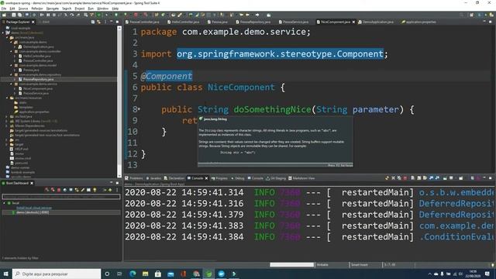Close the Boot Dashboard view

pos(32,183)
